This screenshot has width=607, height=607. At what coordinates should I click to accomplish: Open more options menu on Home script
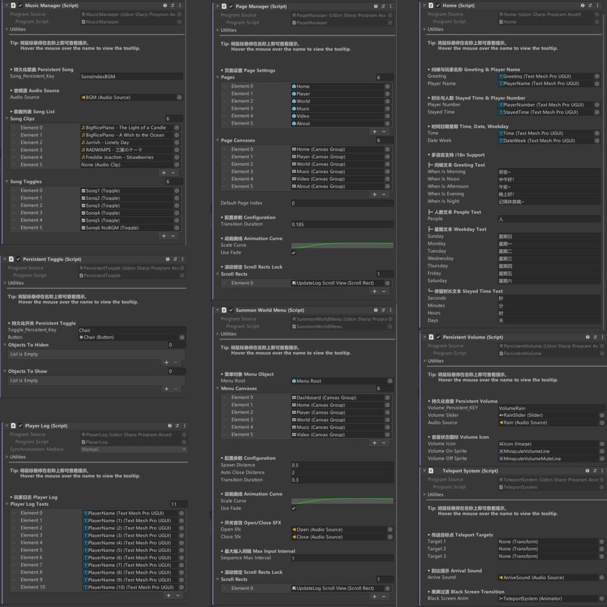click(x=598, y=5)
